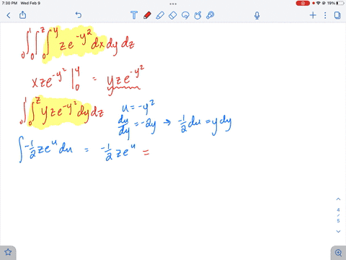Tap the screen recording indicator
Screen dimensions: 346x260
pos(303,3)
